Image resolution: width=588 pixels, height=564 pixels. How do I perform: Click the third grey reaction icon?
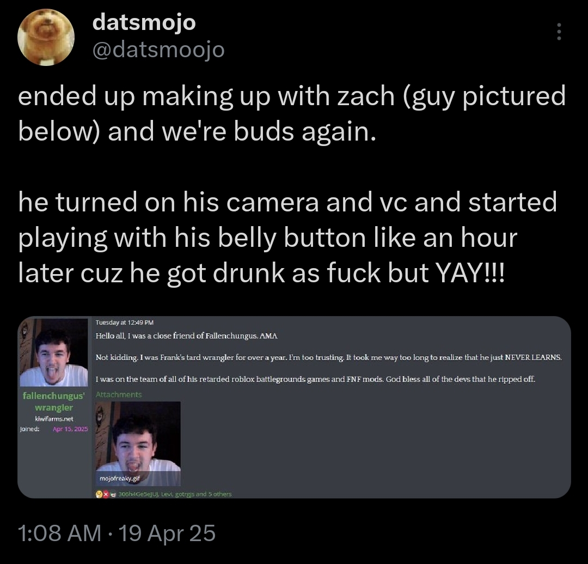114,494
